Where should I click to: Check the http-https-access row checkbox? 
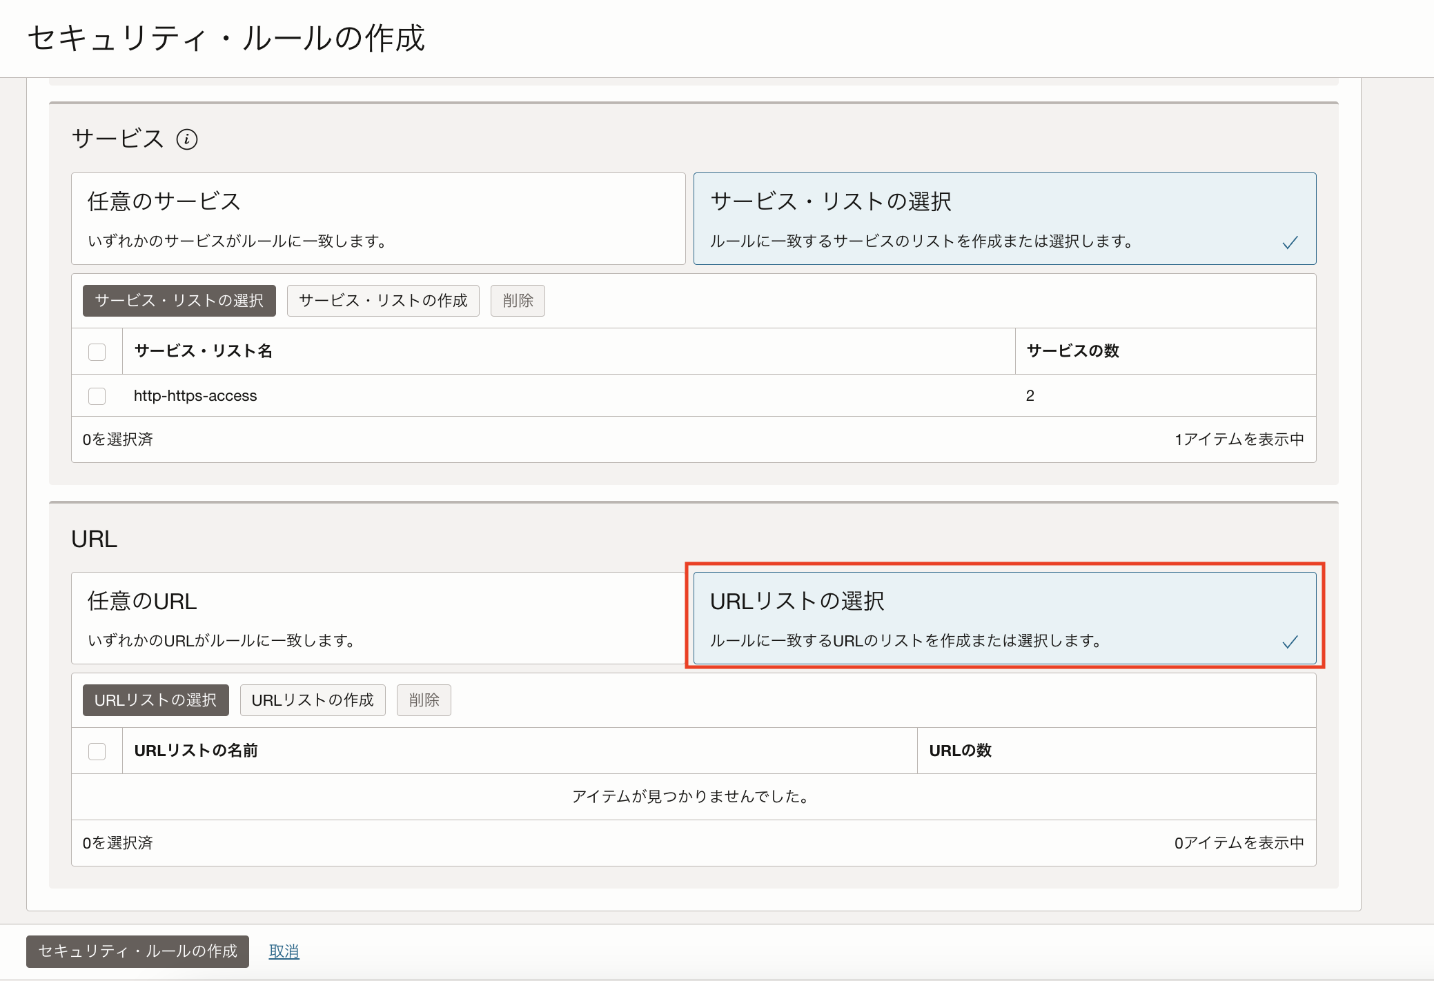[x=97, y=396]
